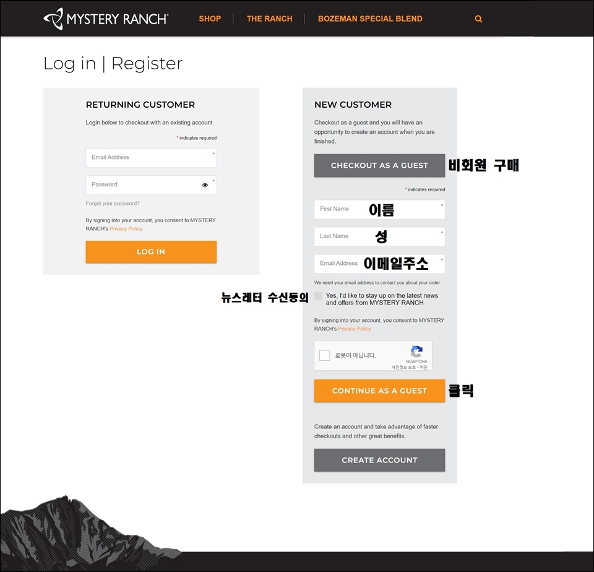Click the CREATE ACCOUNT button
The width and height of the screenshot is (594, 572).
click(x=379, y=460)
